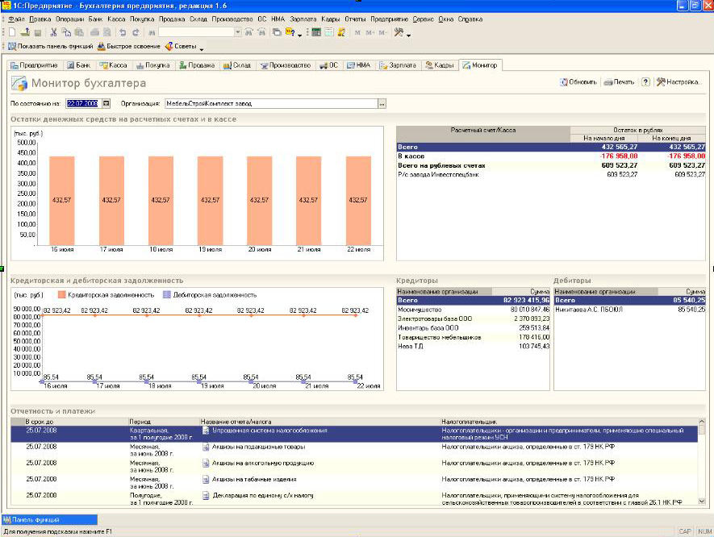
Task: Click the Print preview toolbar icon
Action: click(107, 32)
